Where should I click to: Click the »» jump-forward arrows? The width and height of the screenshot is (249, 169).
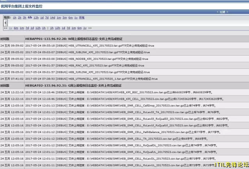click(x=90, y=28)
